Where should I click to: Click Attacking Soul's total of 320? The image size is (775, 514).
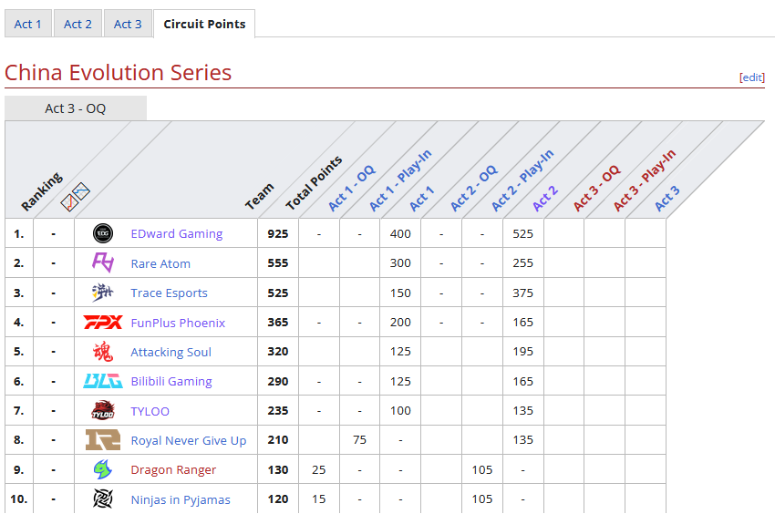(278, 352)
